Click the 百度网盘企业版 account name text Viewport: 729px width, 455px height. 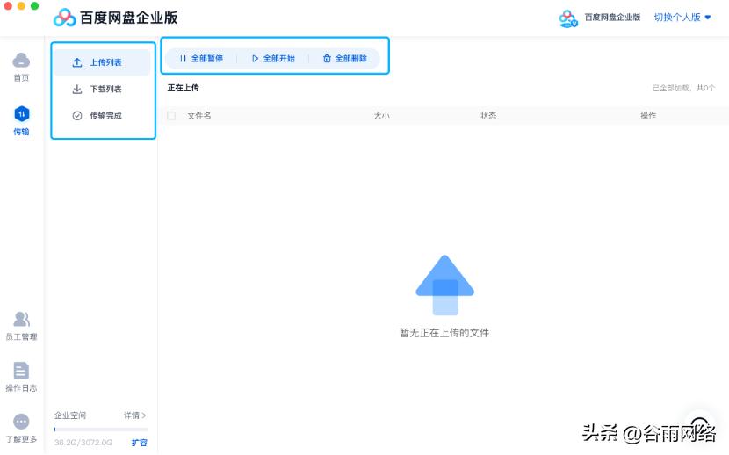pyautogui.click(x=612, y=18)
